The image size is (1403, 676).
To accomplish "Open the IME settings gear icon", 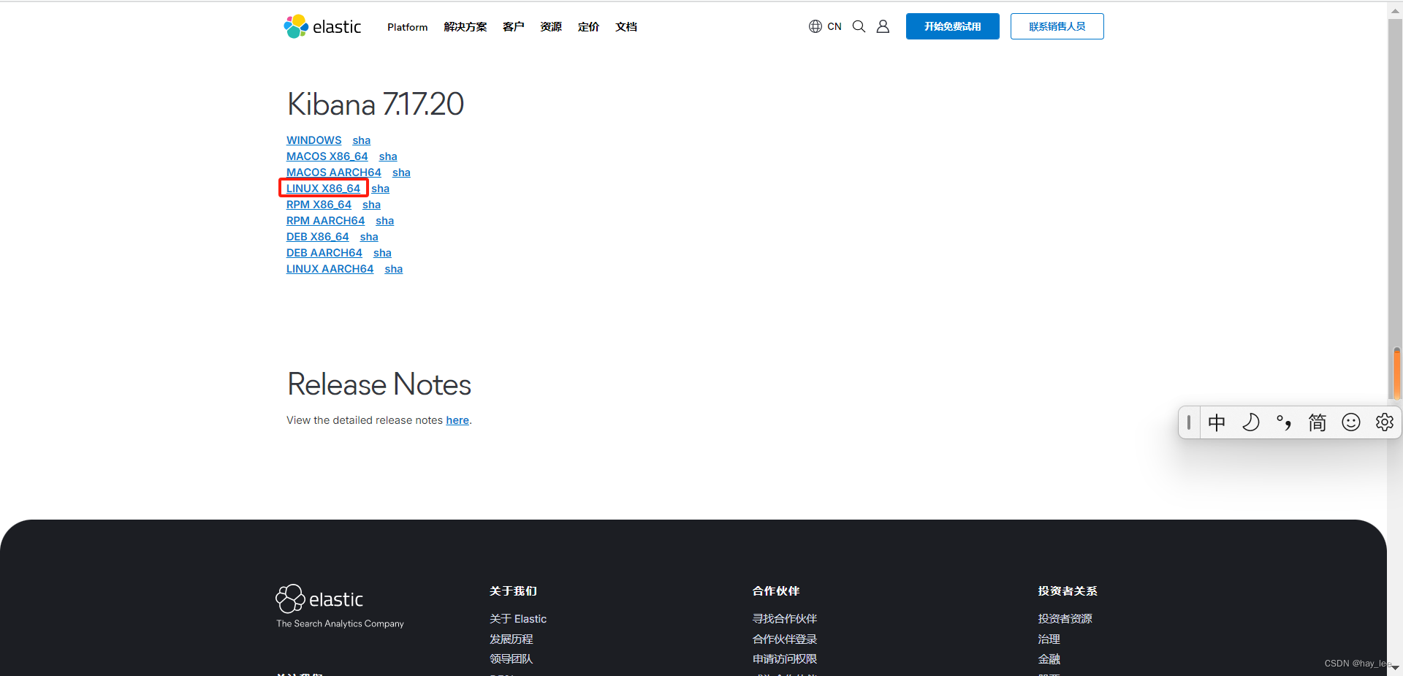I will click(x=1384, y=422).
